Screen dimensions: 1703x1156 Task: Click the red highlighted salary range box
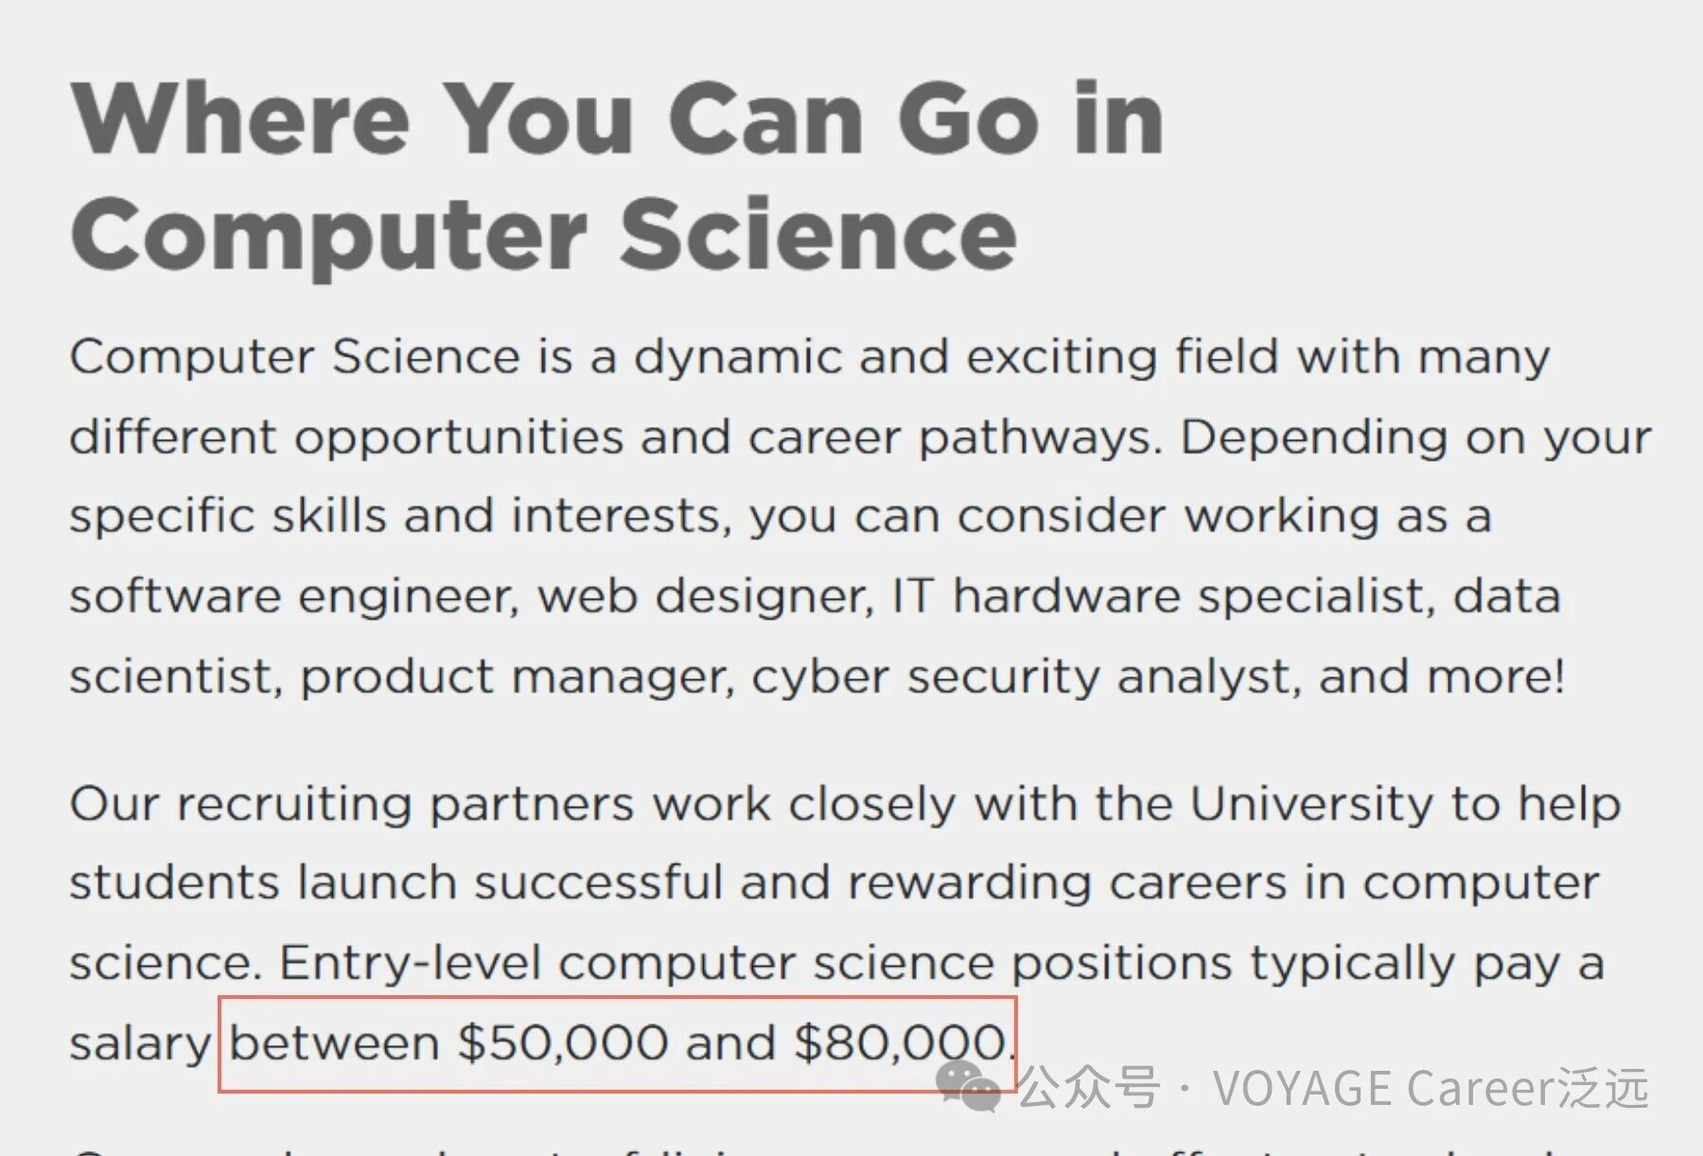click(617, 1044)
